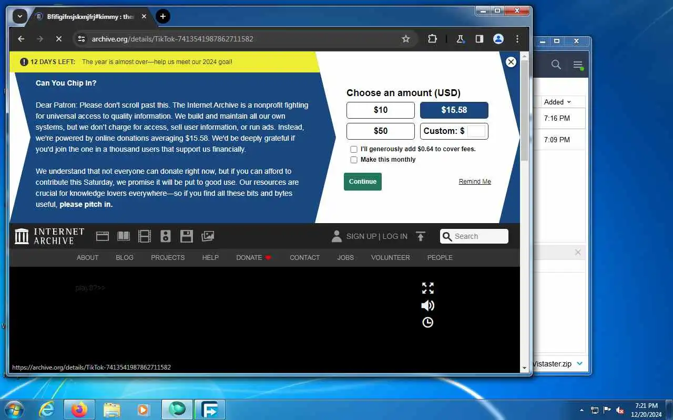Select the 7:16 PM row

point(560,119)
